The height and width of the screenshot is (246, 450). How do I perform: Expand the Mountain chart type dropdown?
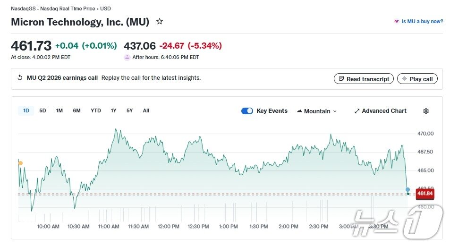[x=317, y=111]
